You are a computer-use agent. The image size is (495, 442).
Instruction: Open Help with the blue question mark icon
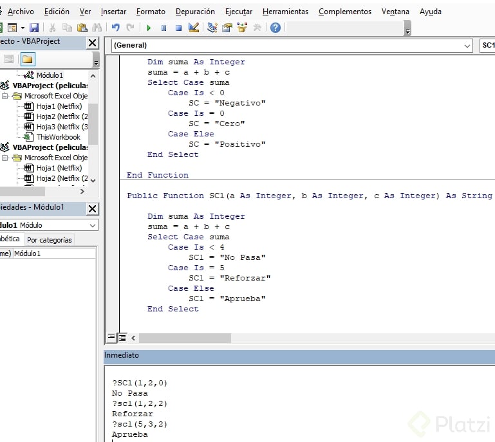(x=276, y=28)
